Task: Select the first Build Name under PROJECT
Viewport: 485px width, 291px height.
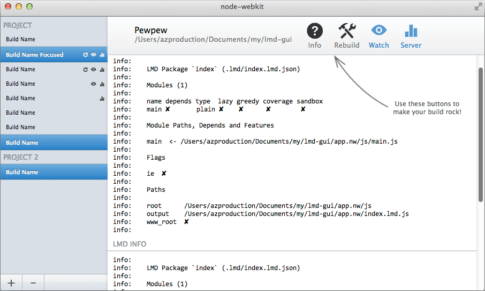Action: tap(20, 40)
